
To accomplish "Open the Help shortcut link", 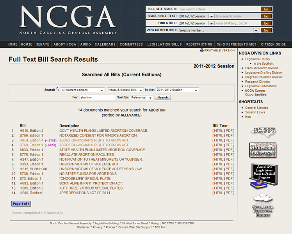I will tap(248, 117).
